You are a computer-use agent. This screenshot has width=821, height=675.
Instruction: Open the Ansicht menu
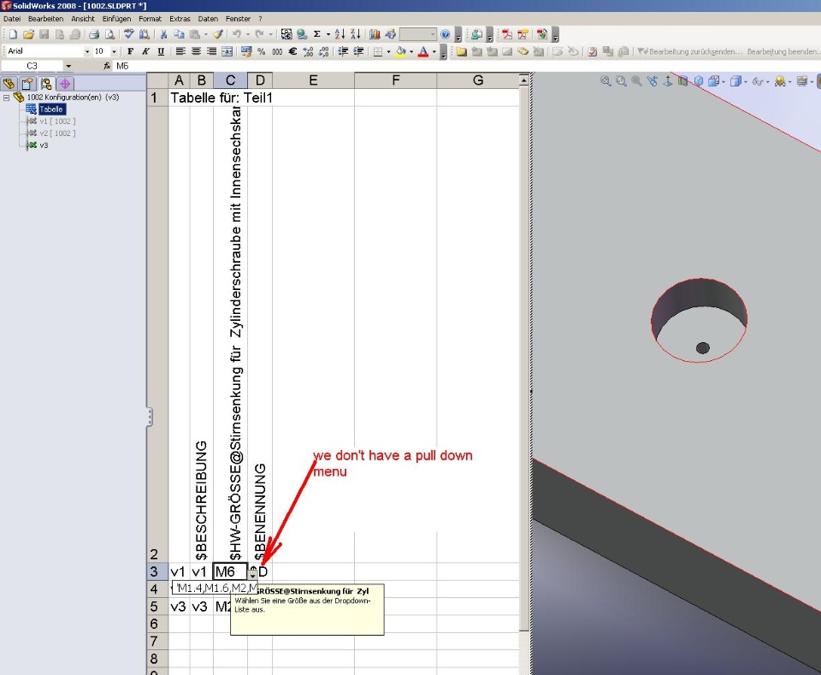pos(83,19)
